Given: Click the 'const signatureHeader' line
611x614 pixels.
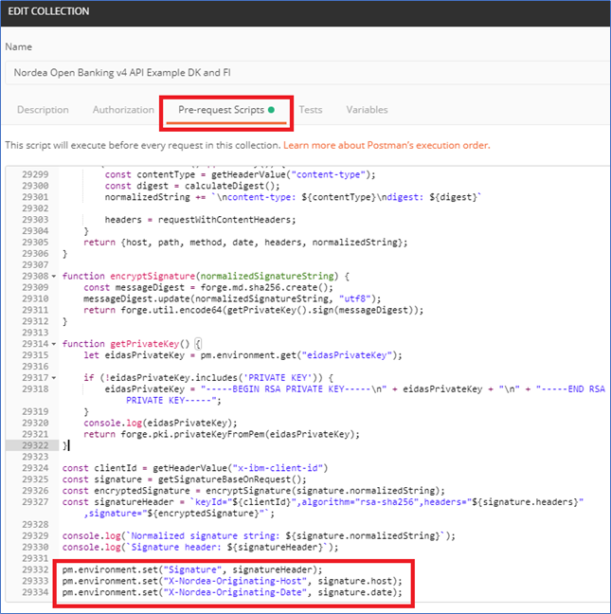Looking at the screenshot, I should tap(323, 502).
